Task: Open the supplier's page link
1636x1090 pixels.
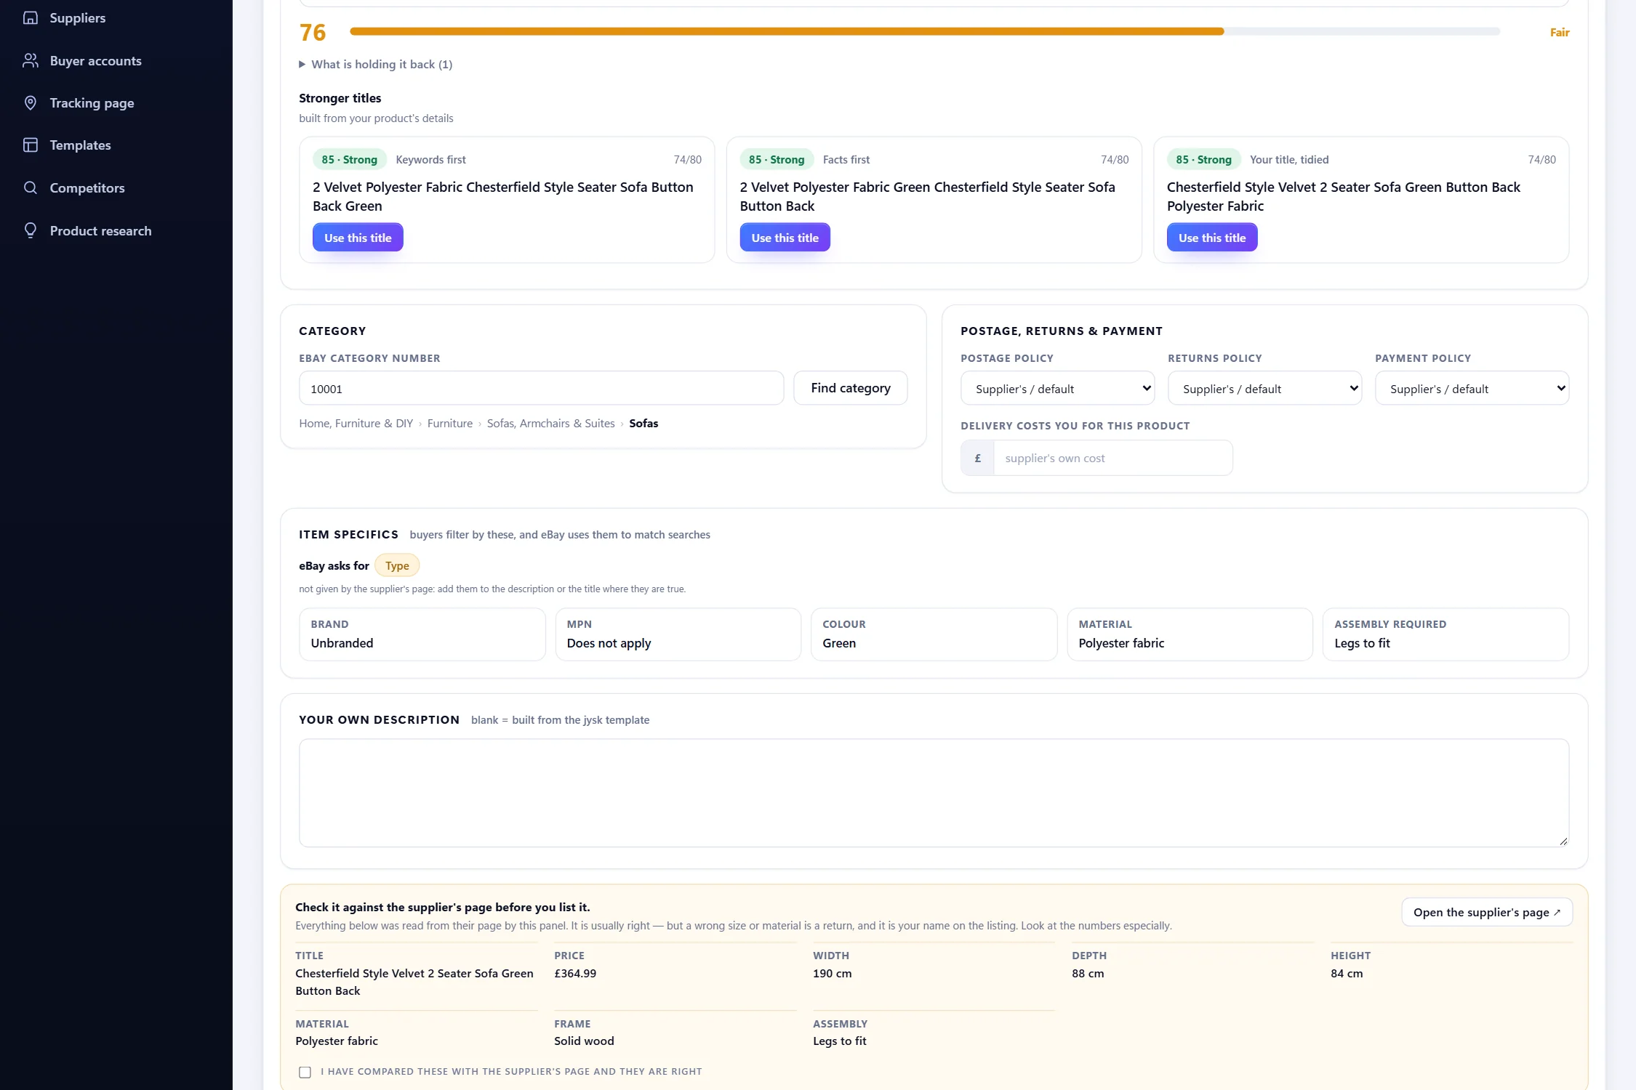Action: [1486, 912]
